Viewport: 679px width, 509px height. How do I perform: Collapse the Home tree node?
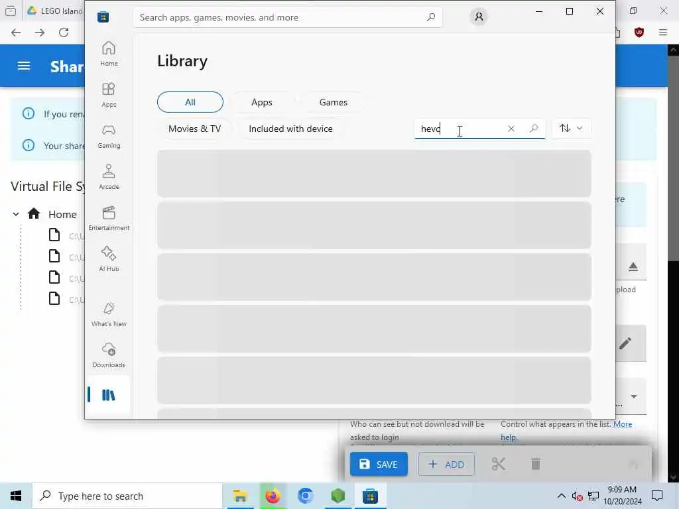(16, 214)
